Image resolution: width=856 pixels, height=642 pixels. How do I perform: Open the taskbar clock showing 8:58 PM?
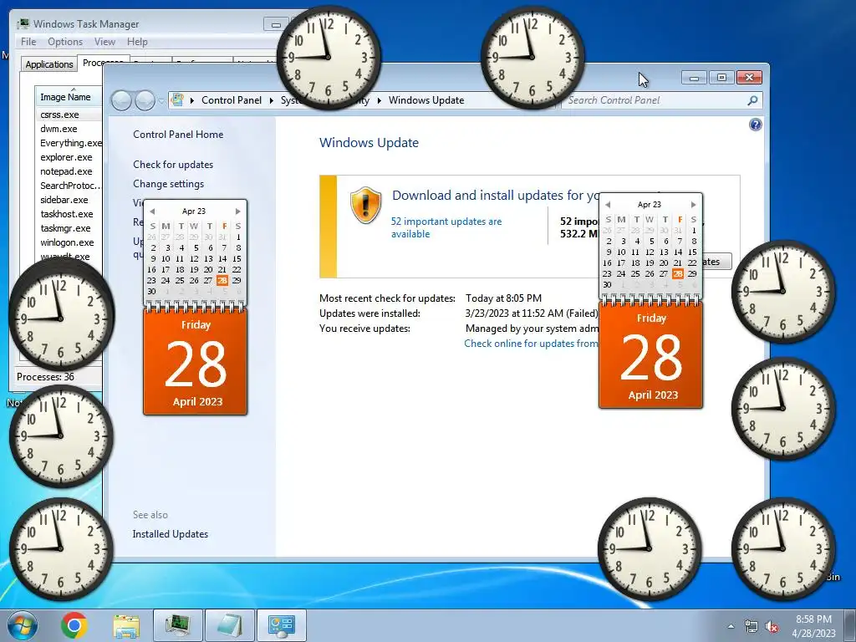[813, 626]
